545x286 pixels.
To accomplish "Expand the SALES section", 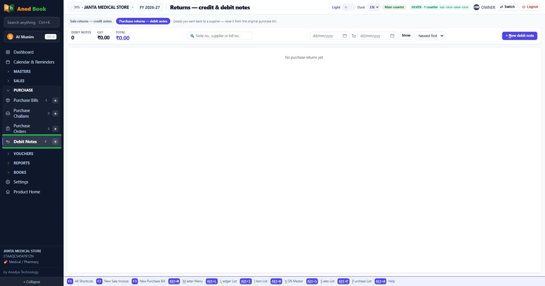I will click(32, 81).
